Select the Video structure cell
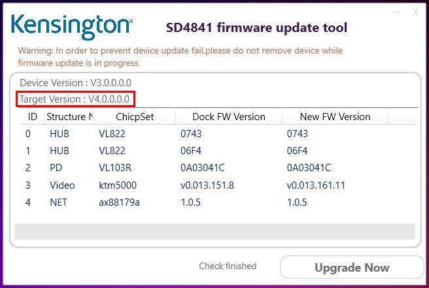Screen dimensions: 429x288 [62, 185]
